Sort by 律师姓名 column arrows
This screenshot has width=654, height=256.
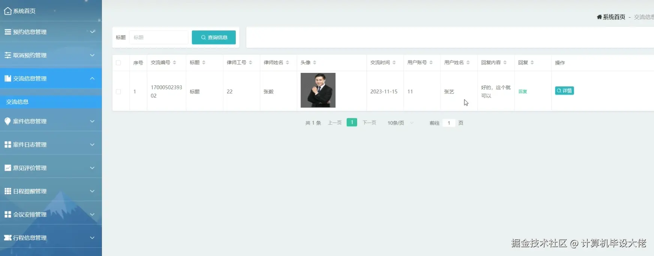[x=287, y=62]
